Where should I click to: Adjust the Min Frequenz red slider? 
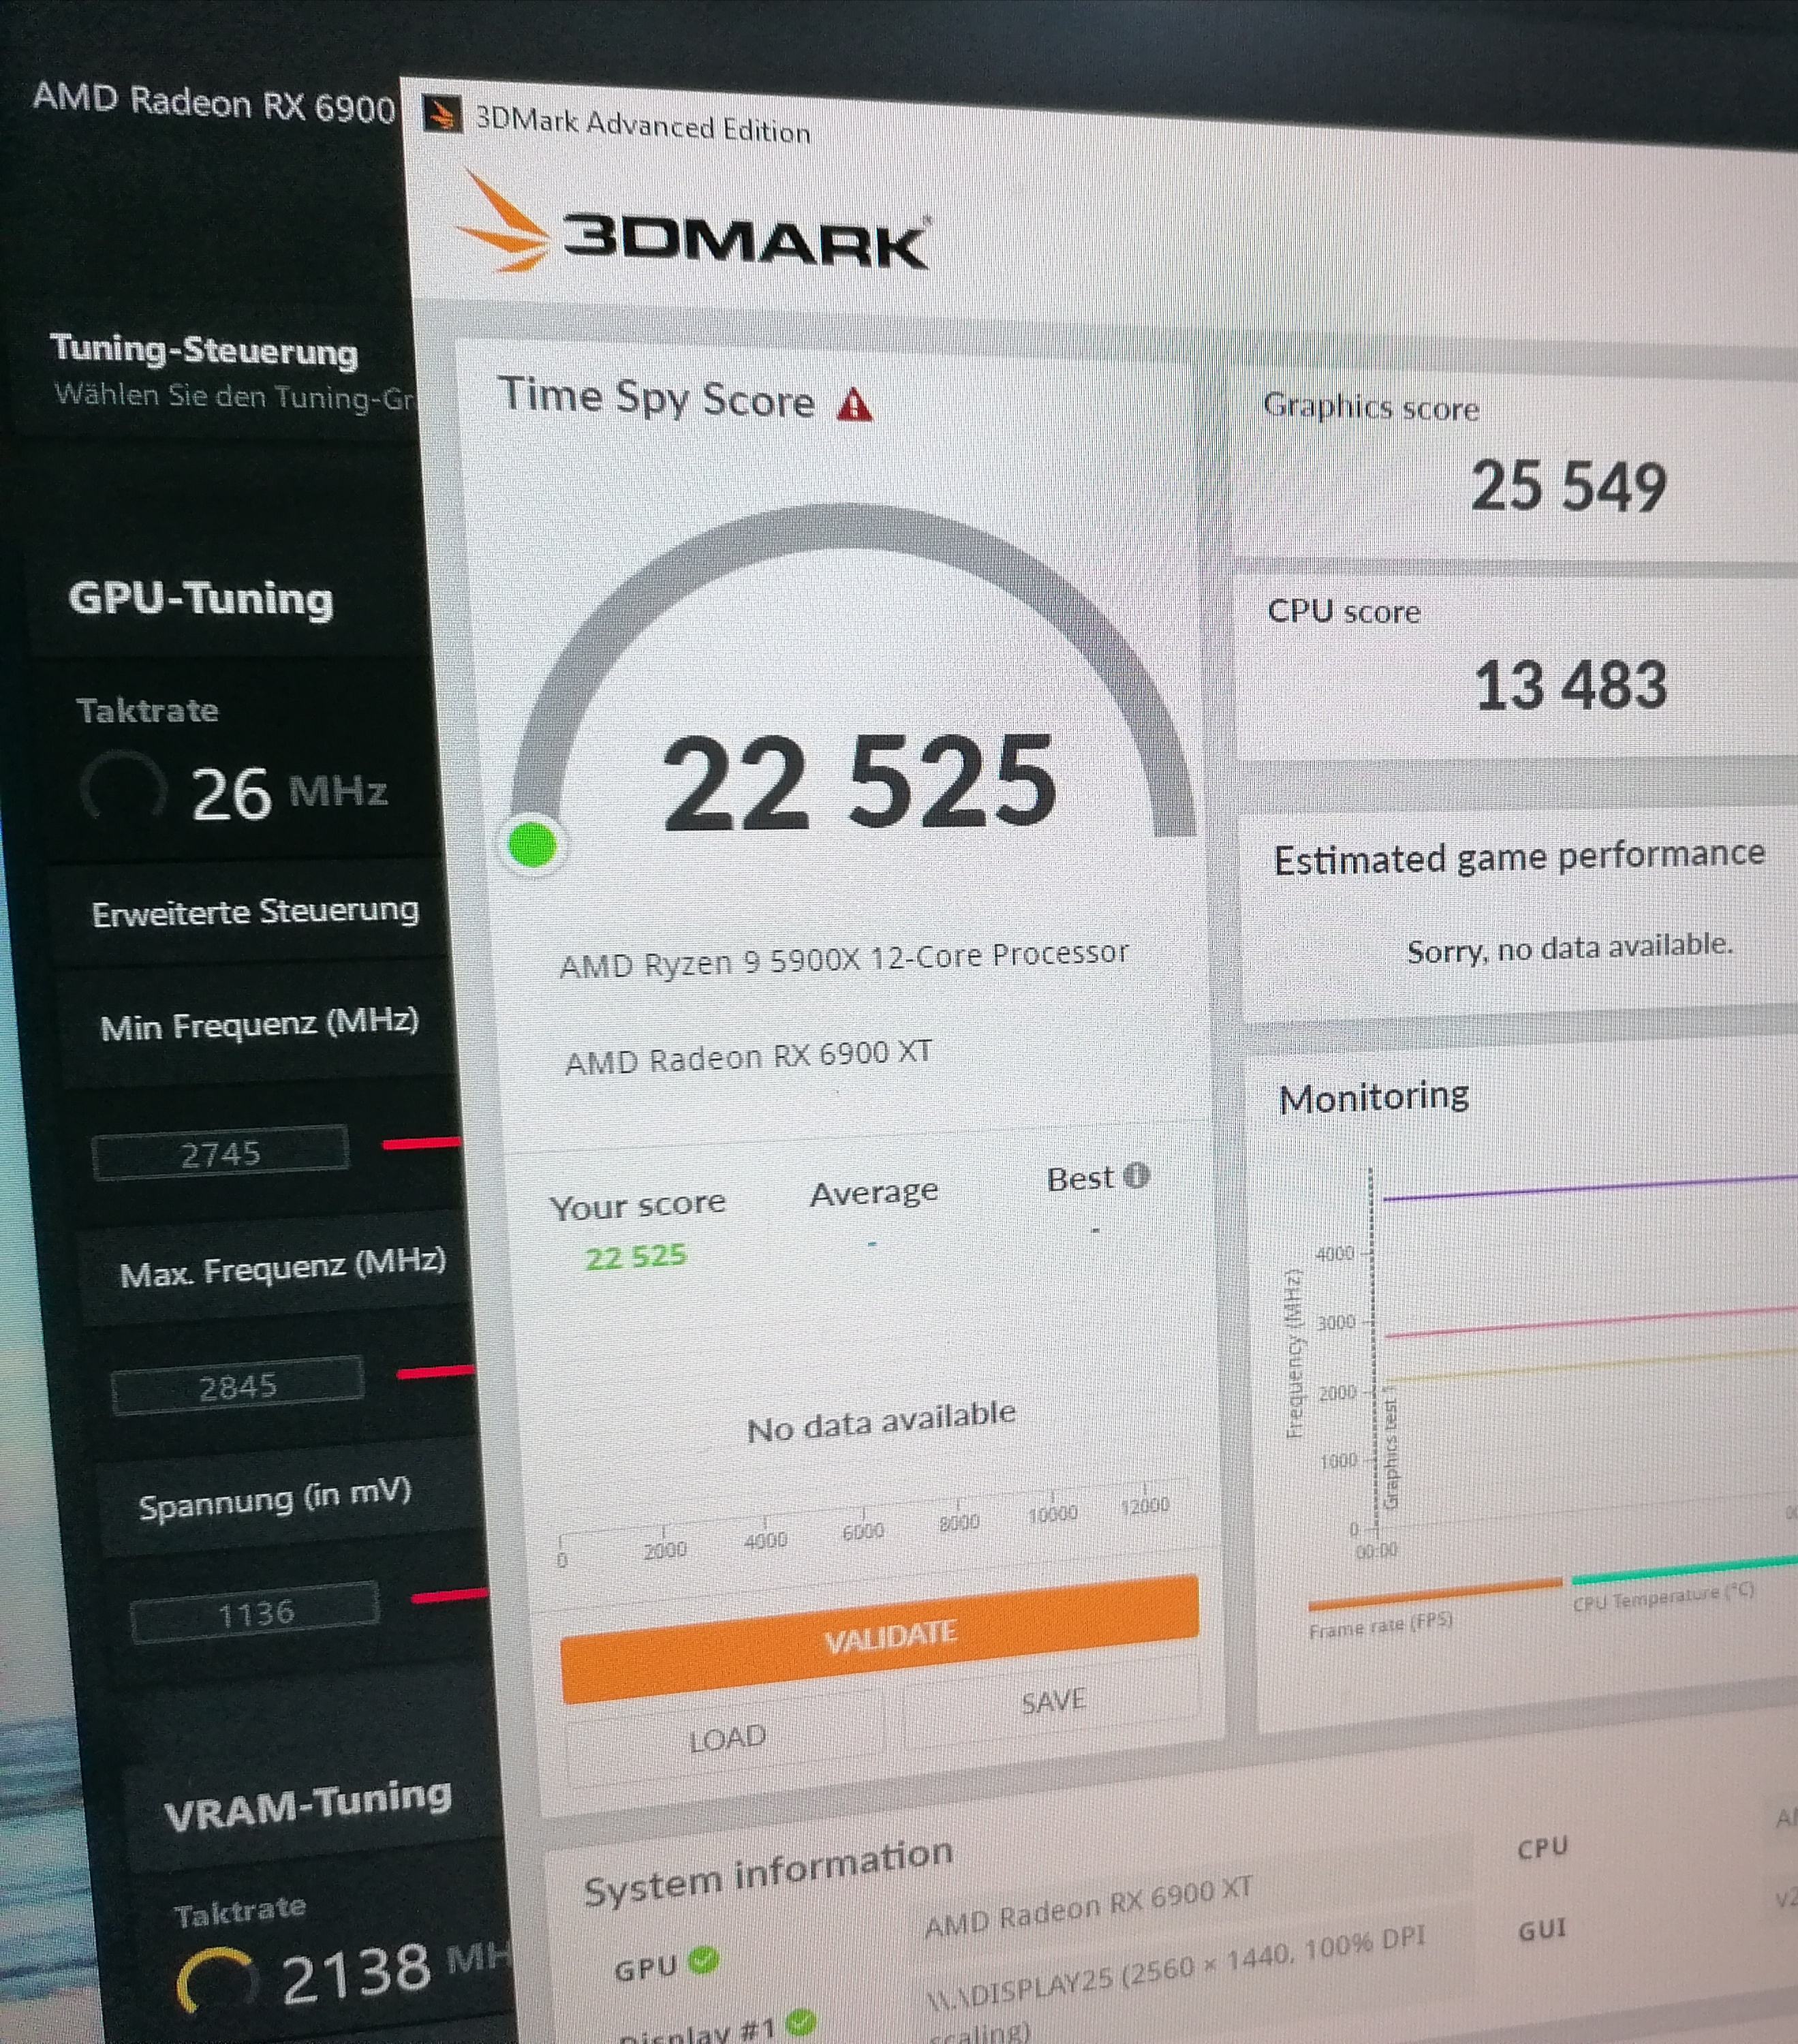(421, 1143)
